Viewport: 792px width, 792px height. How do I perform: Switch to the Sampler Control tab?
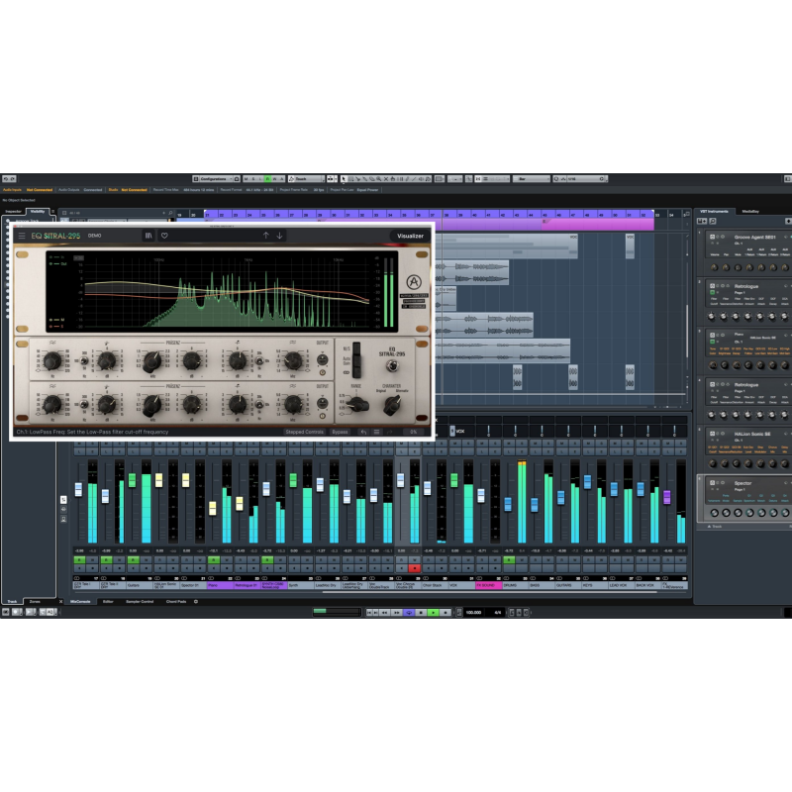click(x=140, y=602)
